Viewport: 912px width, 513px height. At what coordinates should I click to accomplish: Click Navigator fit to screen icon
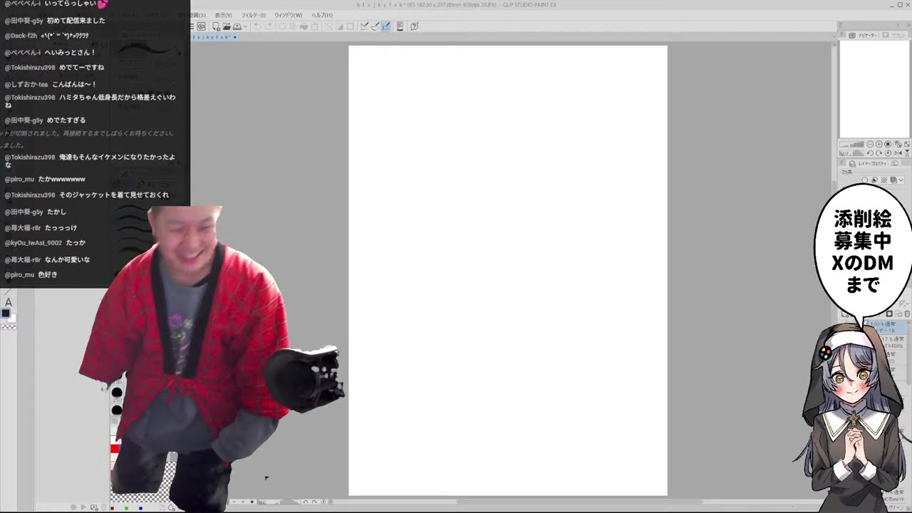pyautogui.click(x=898, y=144)
